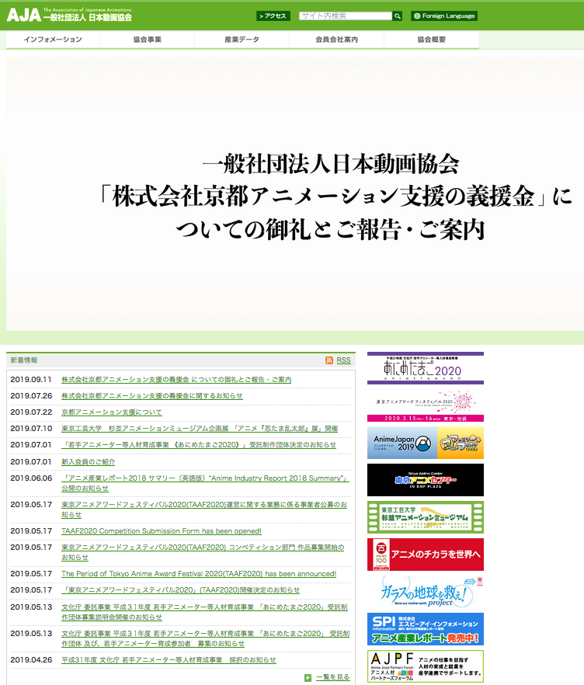
Task: Open the SPI アニメ産業レポート発売中 banner
Action: pyautogui.click(x=426, y=629)
